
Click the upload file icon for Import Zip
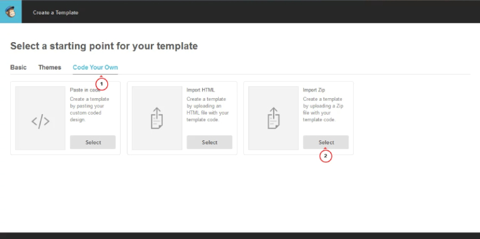(x=273, y=118)
